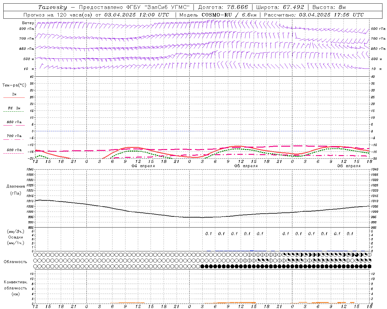Click the Tazovsky station title
Viewport: 387px width, 309px height.
[53, 7]
